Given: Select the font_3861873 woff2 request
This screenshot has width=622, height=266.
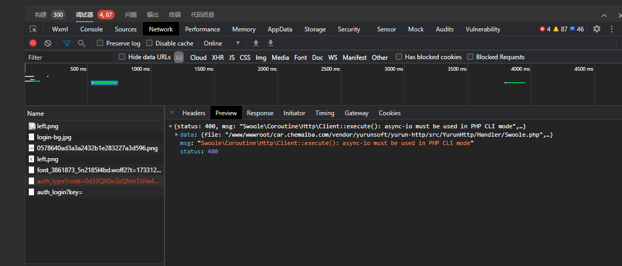Looking at the screenshot, I should (94, 170).
